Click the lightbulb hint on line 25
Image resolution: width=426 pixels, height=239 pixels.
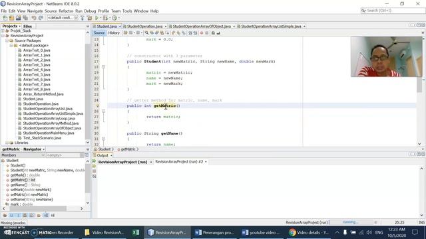[98, 106]
